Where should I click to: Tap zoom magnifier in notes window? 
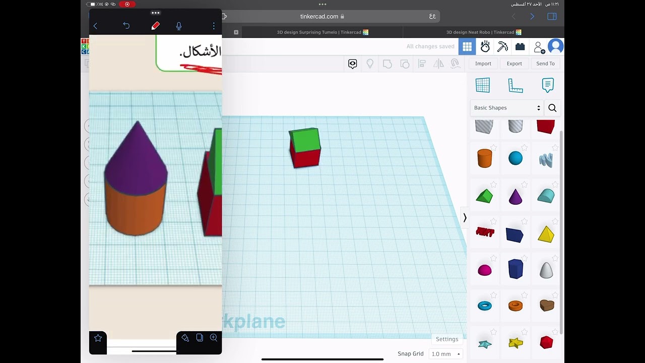(214, 338)
